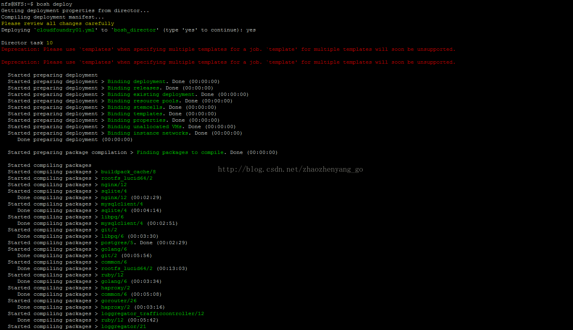Click the 'cloudfoundry01.yml' manifest name
This screenshot has width=573, height=330.
pos(66,30)
